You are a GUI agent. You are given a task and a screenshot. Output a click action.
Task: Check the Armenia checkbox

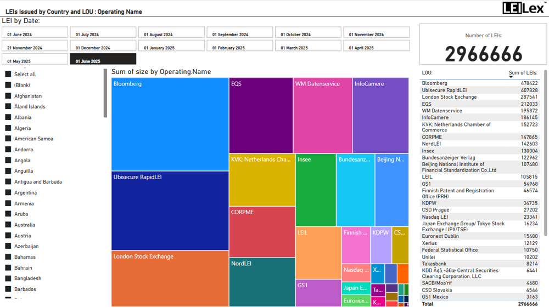tap(8, 203)
